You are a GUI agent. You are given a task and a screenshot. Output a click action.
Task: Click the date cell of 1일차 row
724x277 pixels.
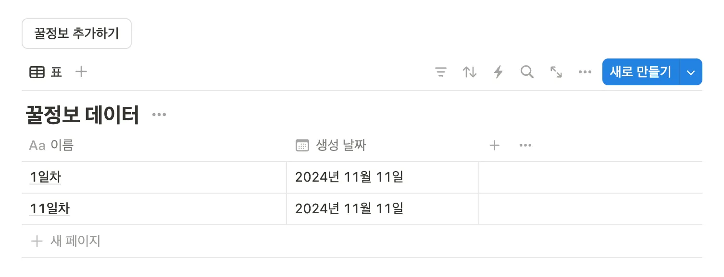(x=382, y=177)
